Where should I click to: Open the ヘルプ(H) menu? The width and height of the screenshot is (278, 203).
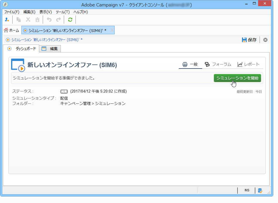point(81,12)
